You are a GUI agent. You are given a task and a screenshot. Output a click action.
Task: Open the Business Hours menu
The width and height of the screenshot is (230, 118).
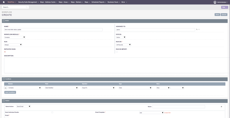point(114,2)
